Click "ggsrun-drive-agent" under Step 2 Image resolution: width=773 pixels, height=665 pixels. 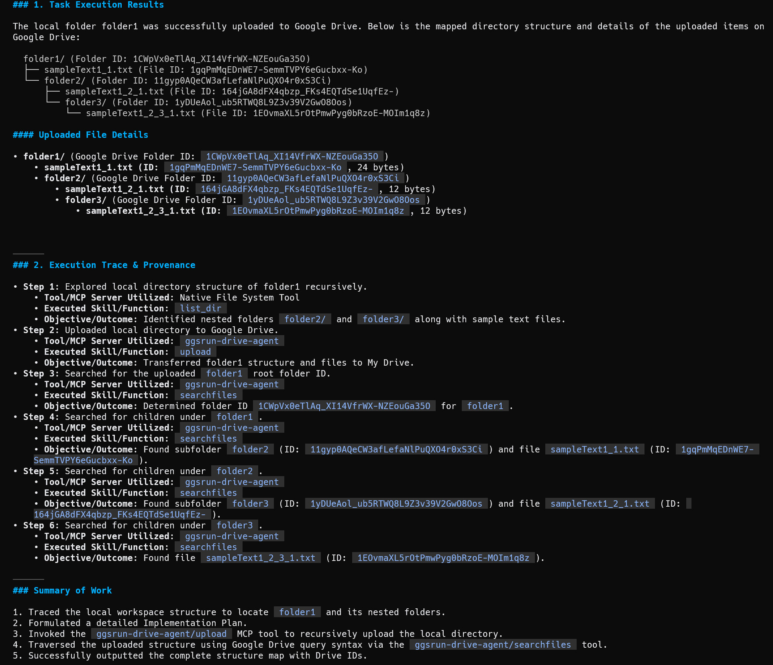(232, 341)
